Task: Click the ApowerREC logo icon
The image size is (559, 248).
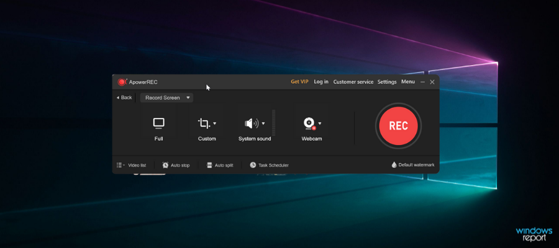Action: pos(122,82)
